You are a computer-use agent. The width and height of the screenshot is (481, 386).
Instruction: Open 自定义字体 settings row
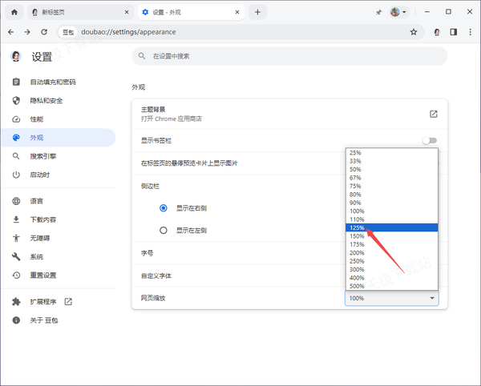click(x=240, y=275)
